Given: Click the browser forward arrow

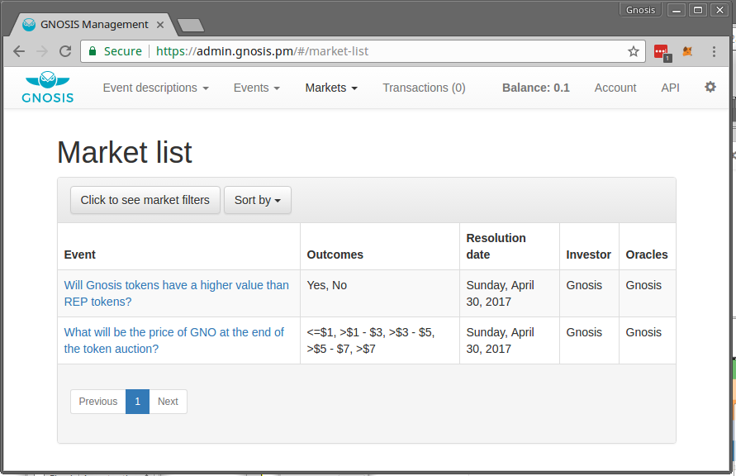Looking at the screenshot, I should (42, 51).
